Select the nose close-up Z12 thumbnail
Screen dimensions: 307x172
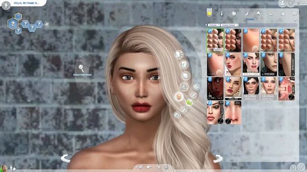pos(233,112)
